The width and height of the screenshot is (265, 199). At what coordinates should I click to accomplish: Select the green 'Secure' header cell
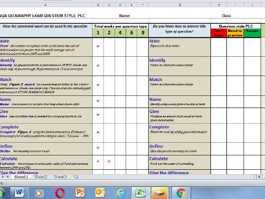[252, 33]
